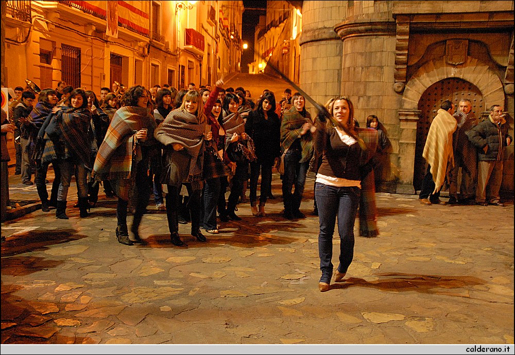The height and width of the screenshot is (355, 515).
Task: Click the calderano.it watermark text
Action: pyautogui.click(x=488, y=349)
